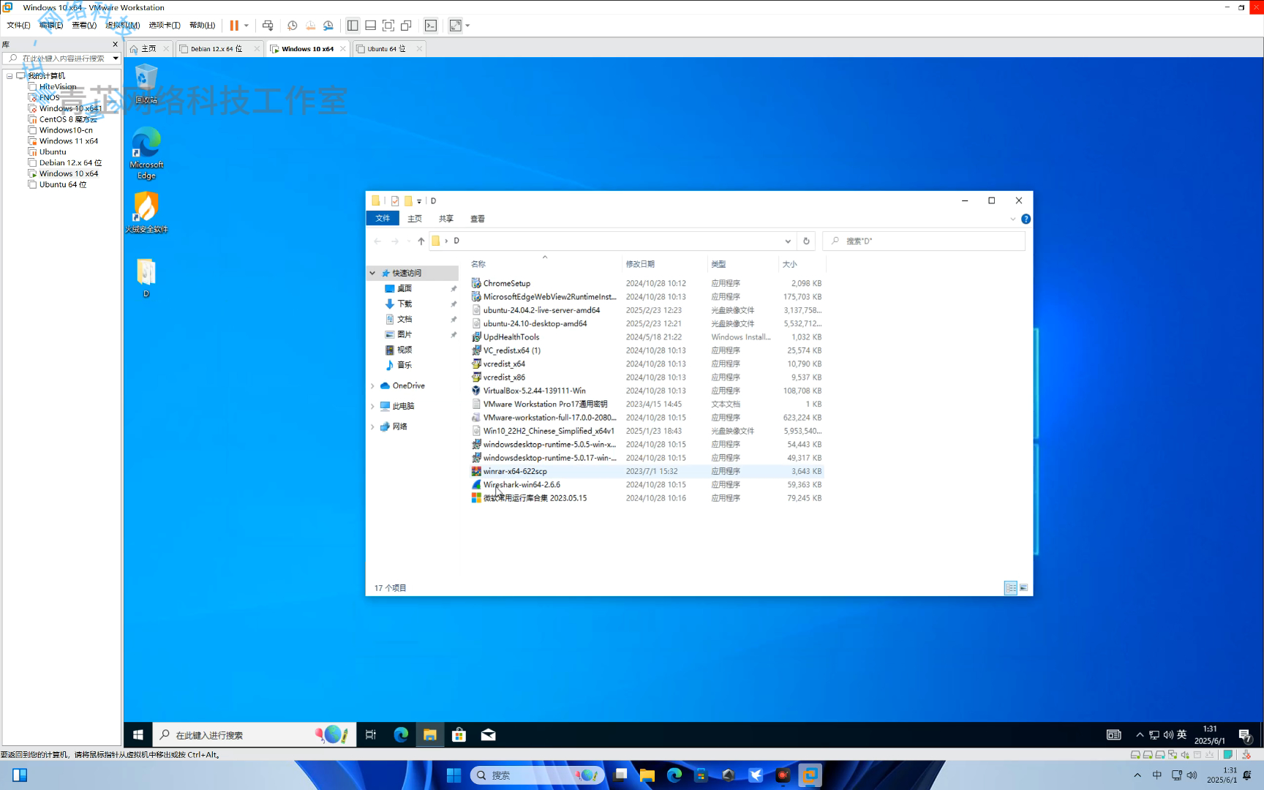Open Explorer help question mark icon
1264x790 pixels.
pos(1026,219)
